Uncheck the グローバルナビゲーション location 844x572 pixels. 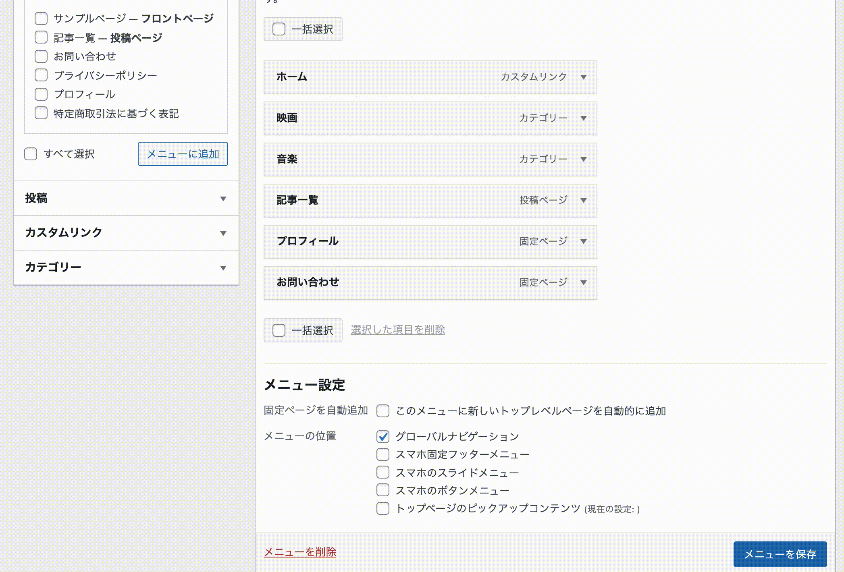pyautogui.click(x=383, y=436)
